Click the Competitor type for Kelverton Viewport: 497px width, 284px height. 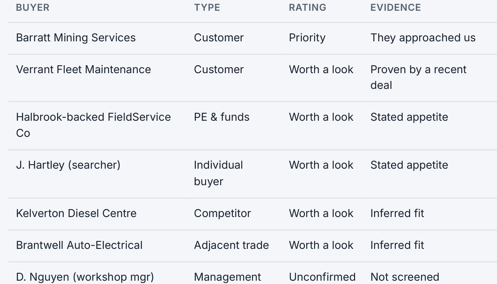pos(223,213)
